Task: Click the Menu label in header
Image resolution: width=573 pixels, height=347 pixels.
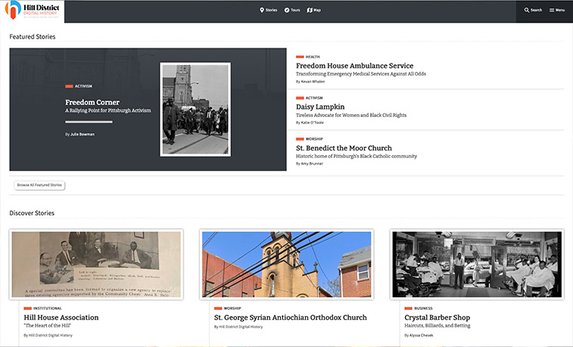Action: pyautogui.click(x=560, y=11)
